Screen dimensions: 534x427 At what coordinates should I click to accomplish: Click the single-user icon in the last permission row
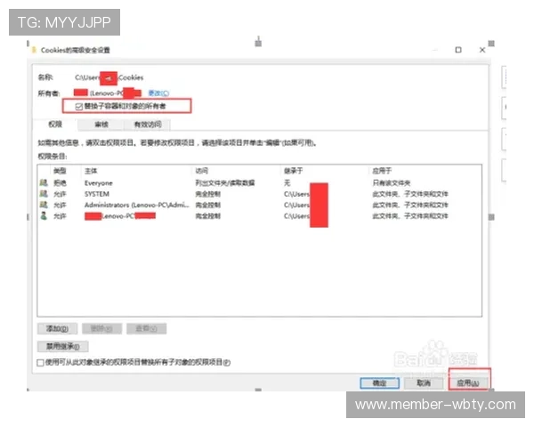pos(44,215)
